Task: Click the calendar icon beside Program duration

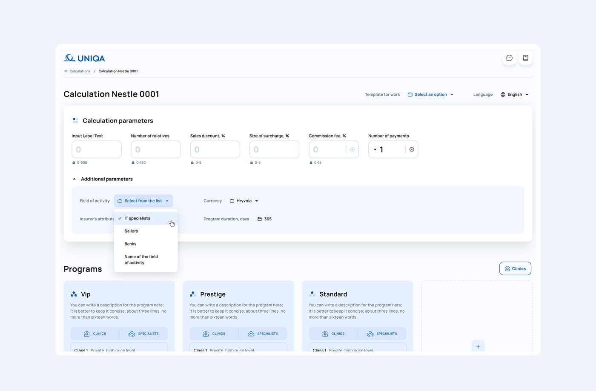Action: tap(260, 219)
